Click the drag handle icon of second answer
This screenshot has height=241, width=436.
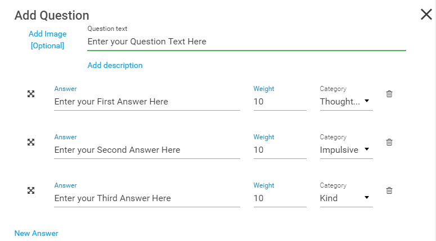click(31, 142)
